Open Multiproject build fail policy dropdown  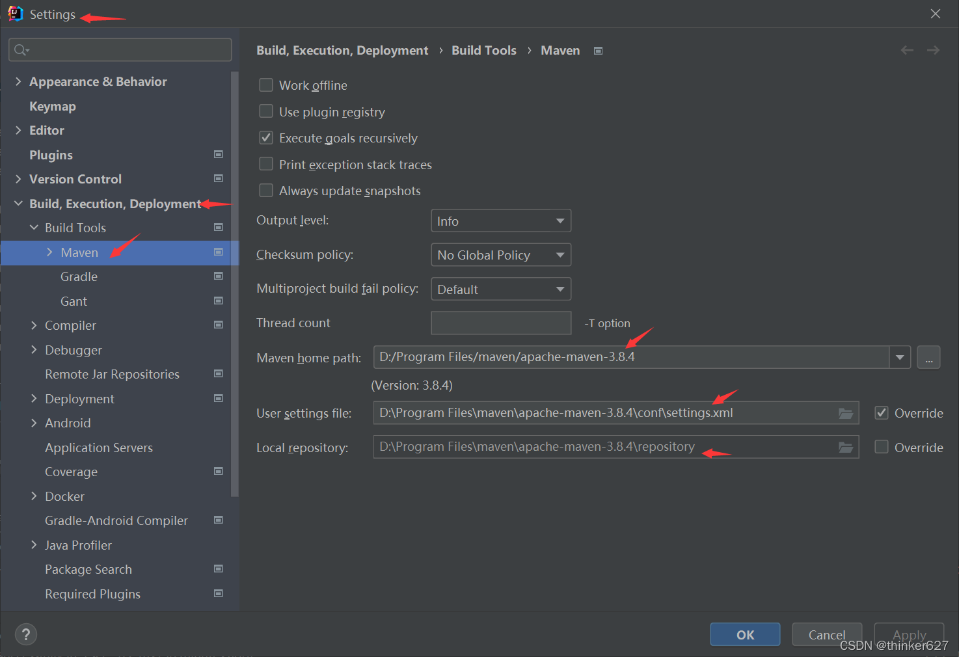coord(501,289)
